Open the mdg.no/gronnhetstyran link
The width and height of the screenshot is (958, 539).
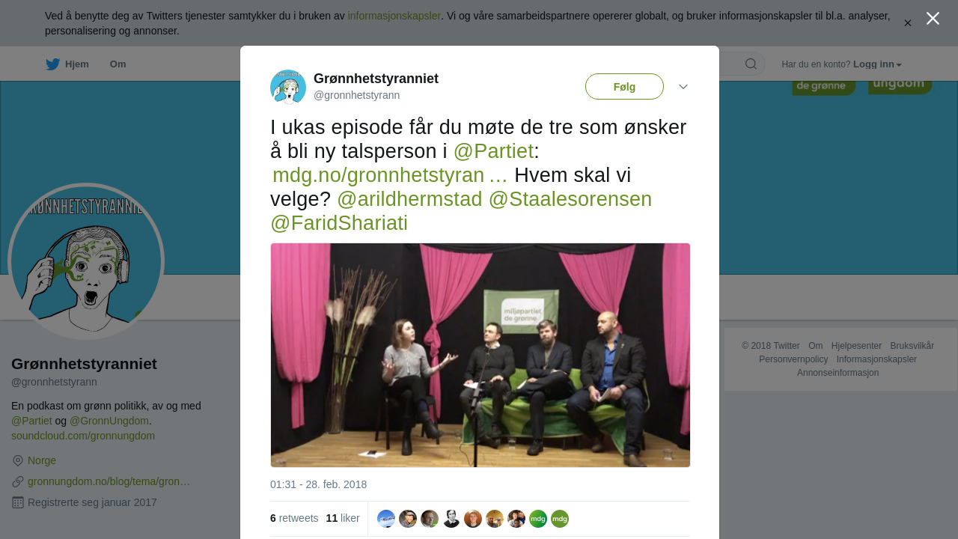coord(390,175)
